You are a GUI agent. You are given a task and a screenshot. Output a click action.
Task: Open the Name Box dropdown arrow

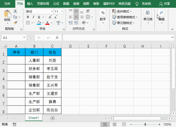pyautogui.click(x=24, y=38)
